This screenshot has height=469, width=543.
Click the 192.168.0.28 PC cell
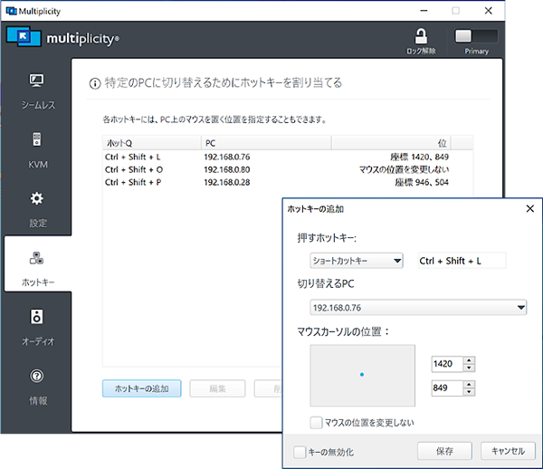[x=227, y=182]
